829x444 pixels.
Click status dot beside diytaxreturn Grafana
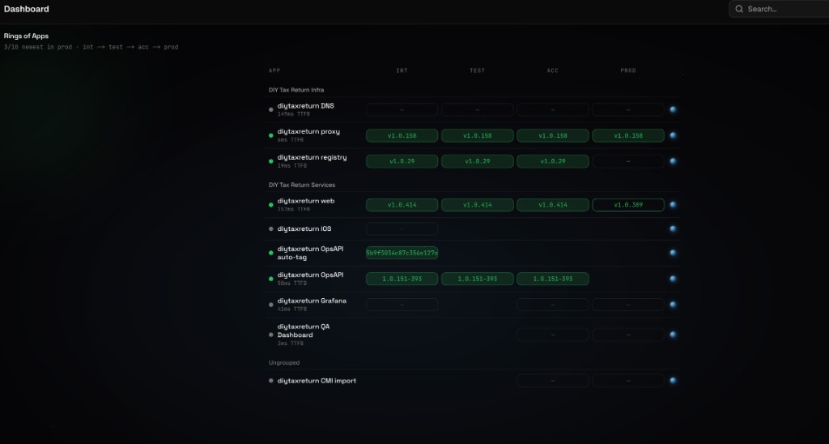click(x=271, y=305)
